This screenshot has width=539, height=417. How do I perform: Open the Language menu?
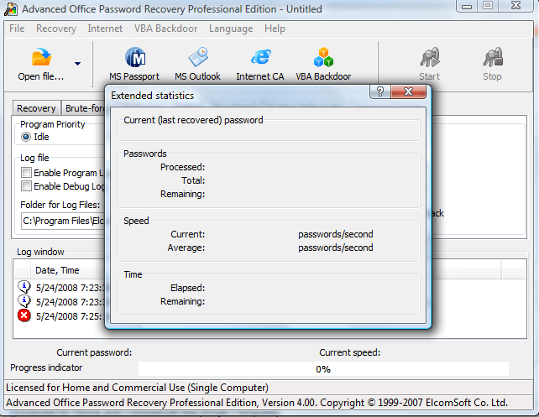(231, 29)
